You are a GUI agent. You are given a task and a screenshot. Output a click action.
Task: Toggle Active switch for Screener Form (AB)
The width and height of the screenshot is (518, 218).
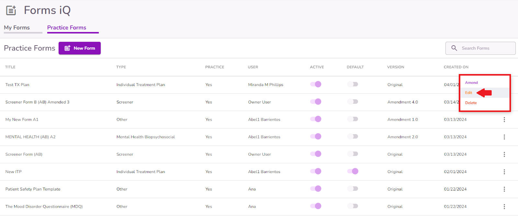click(316, 154)
